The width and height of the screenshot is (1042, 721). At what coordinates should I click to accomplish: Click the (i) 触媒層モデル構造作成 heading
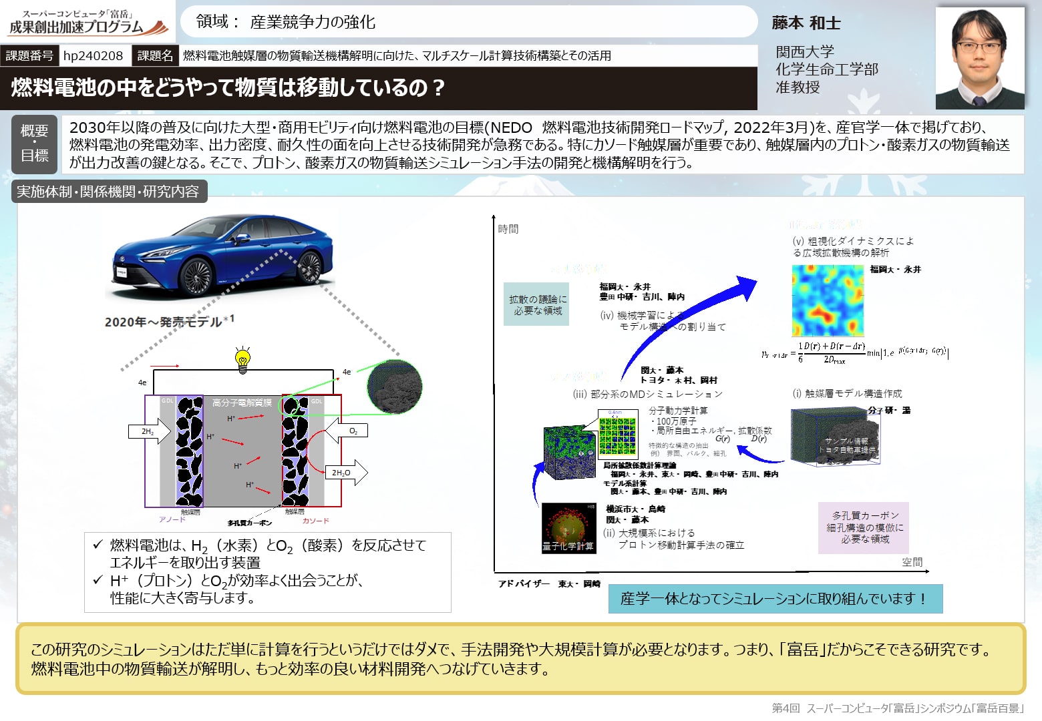point(847,393)
